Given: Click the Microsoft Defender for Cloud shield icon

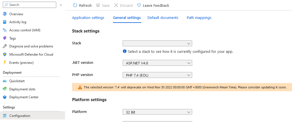Looking at the screenshot, I should point(5,55).
